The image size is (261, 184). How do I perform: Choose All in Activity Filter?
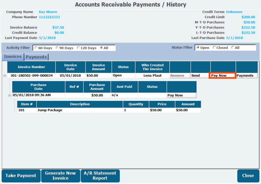pyautogui.click(x=101, y=48)
